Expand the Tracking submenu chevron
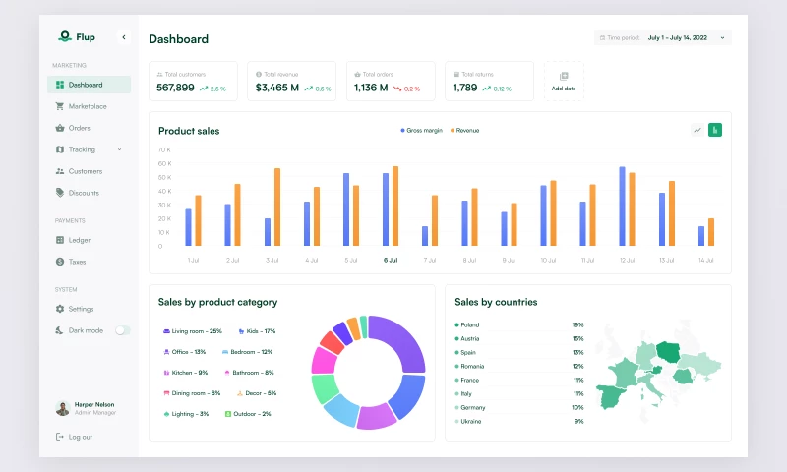The width and height of the screenshot is (787, 472). 120,149
